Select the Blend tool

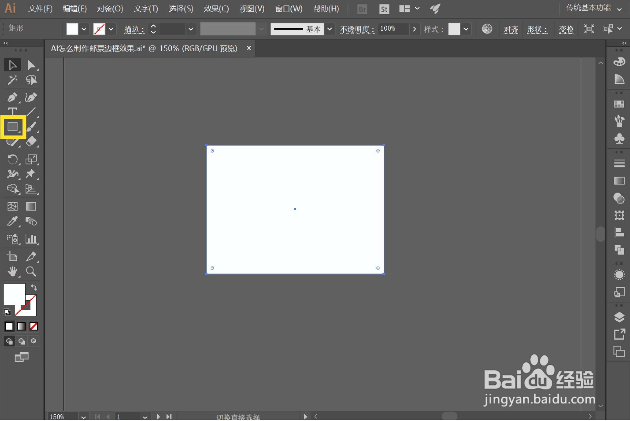coord(31,222)
